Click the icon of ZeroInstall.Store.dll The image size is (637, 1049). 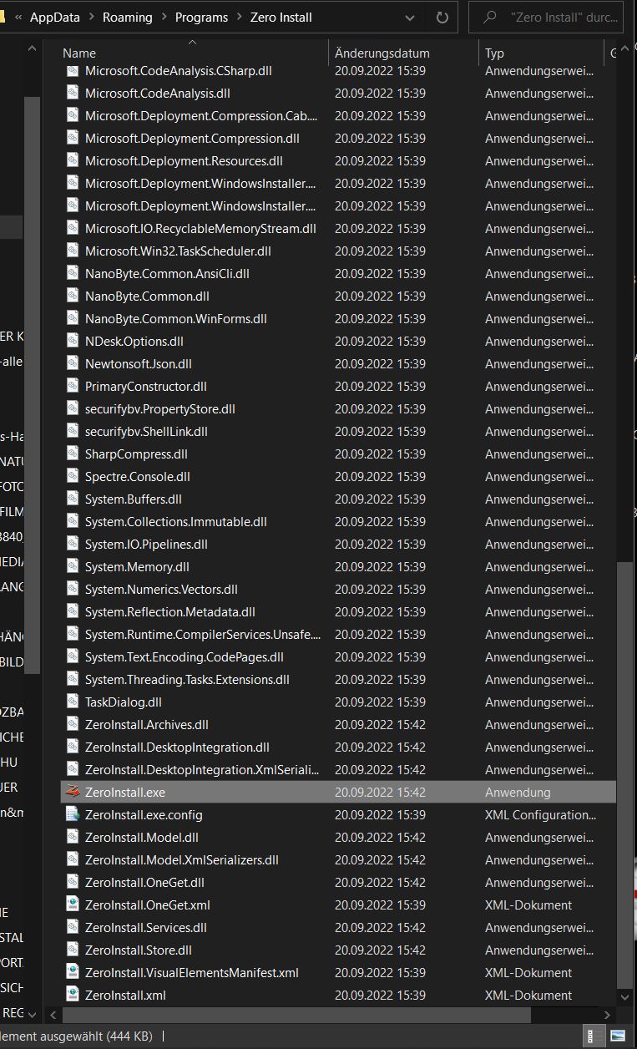pyautogui.click(x=73, y=950)
